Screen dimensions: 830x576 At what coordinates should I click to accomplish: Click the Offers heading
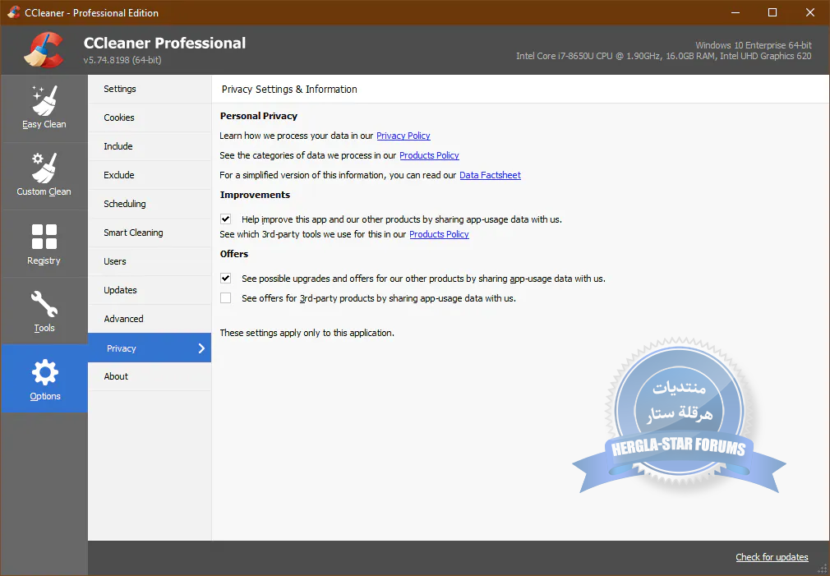[x=234, y=254]
